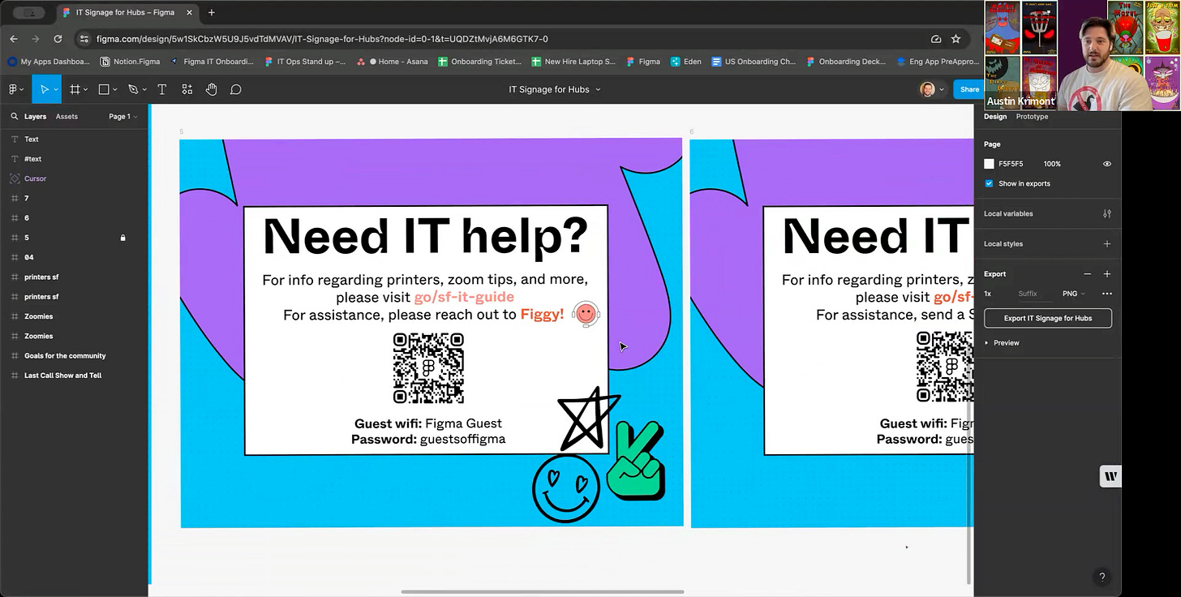
Task: Select the Cursor layer
Action: tap(35, 178)
